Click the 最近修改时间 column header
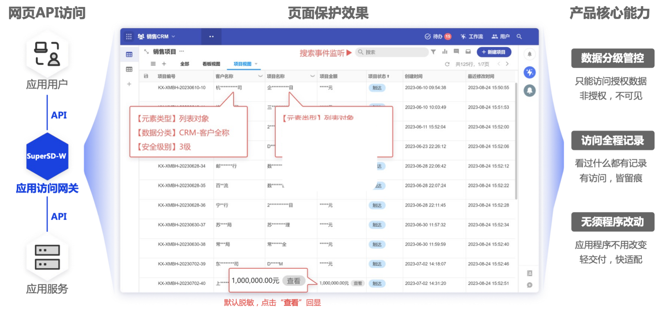This screenshot has height=311, width=659. click(x=481, y=76)
